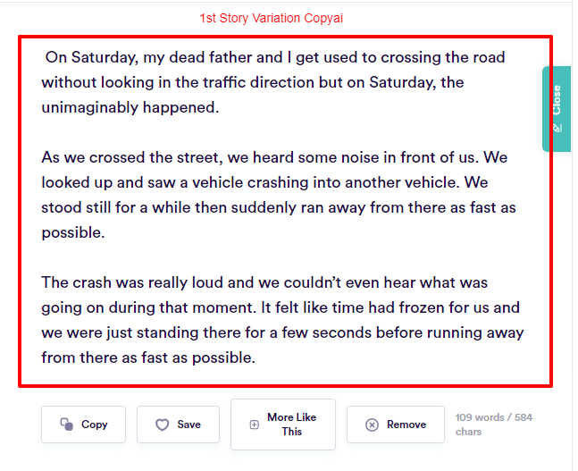Click the copy icon in Copy button
The image size is (578, 471).
67,425
